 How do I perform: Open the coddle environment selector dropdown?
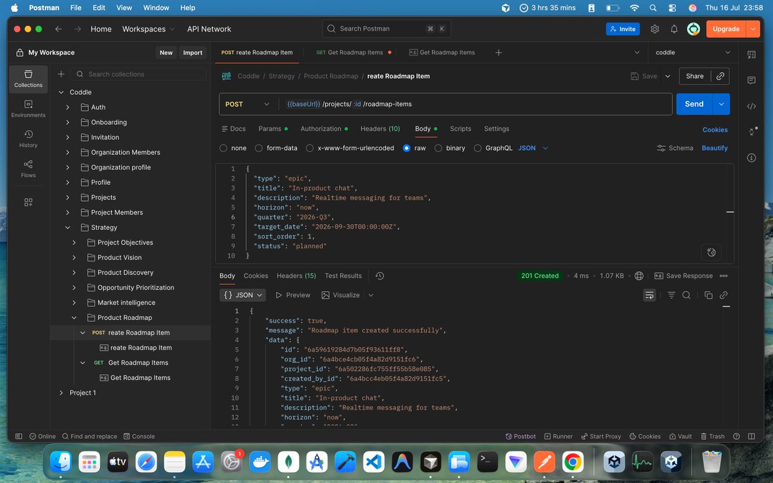click(x=693, y=53)
